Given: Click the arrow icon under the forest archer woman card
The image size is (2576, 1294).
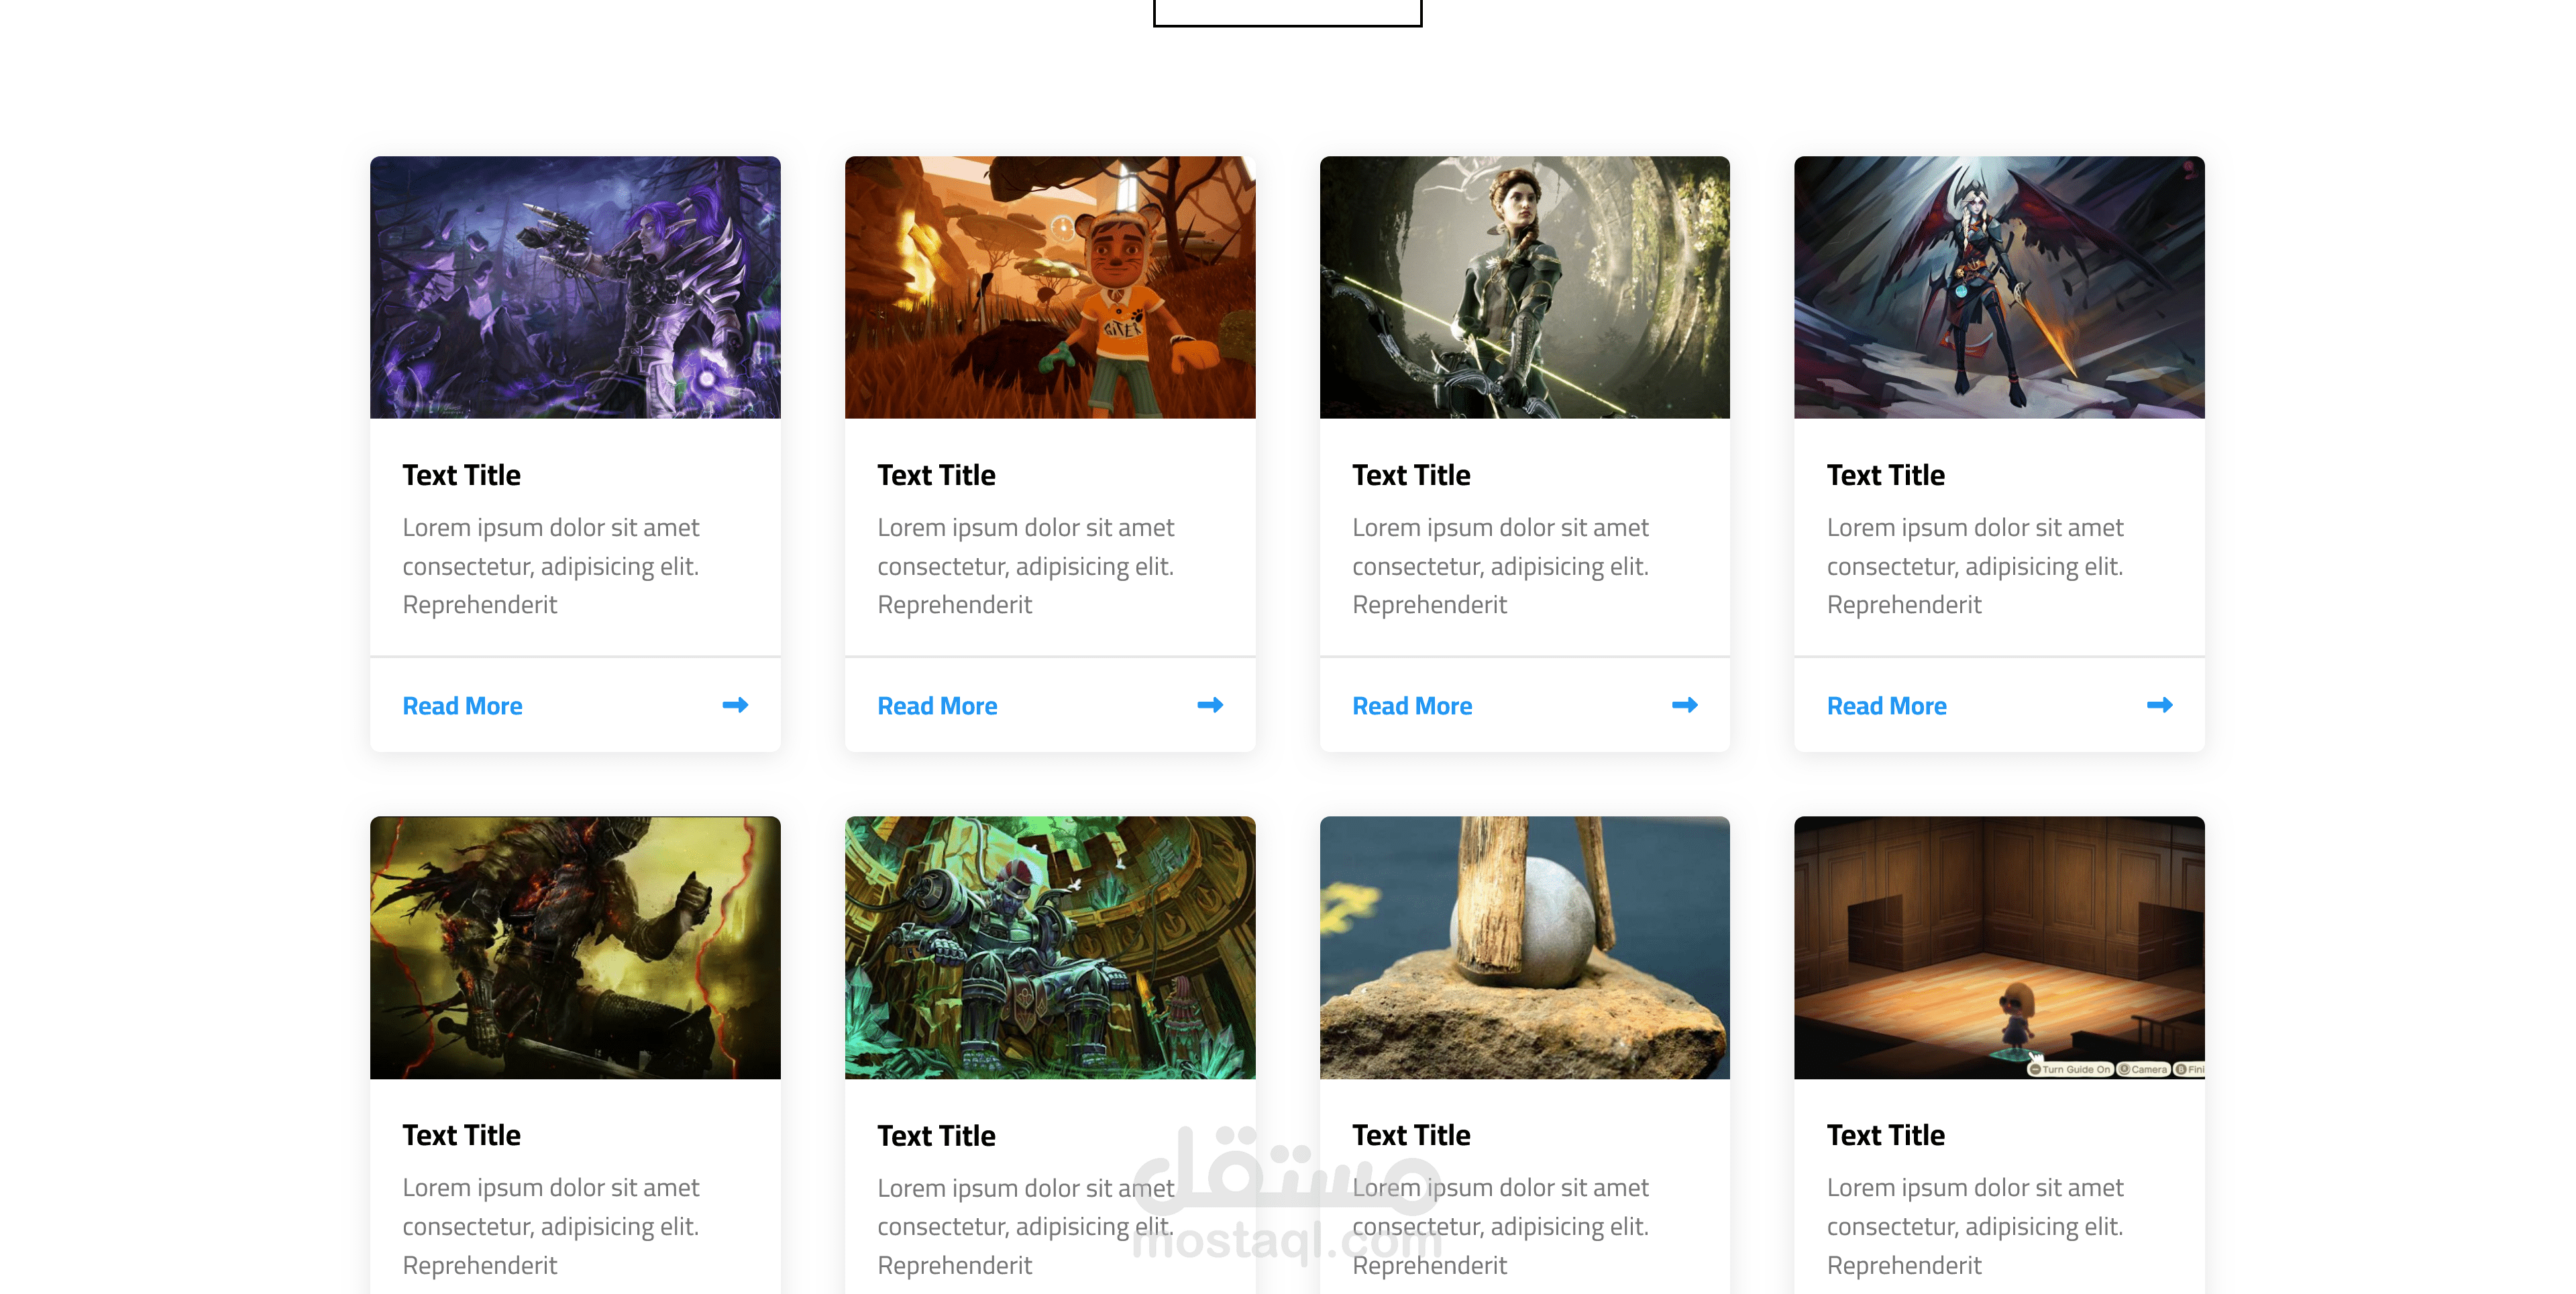Looking at the screenshot, I should coord(1685,705).
